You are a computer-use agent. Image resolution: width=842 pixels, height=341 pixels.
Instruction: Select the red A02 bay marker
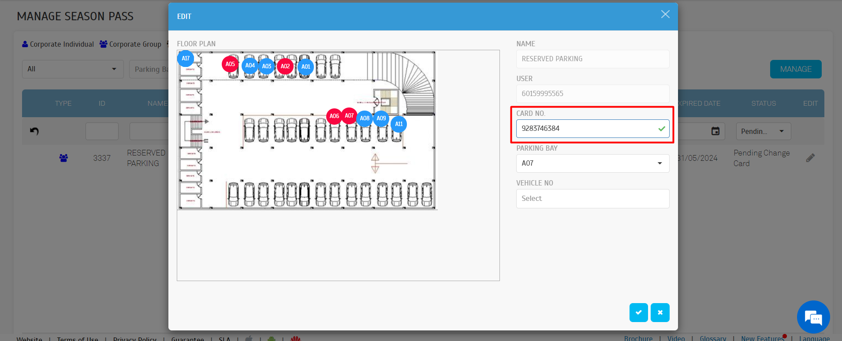[285, 67]
